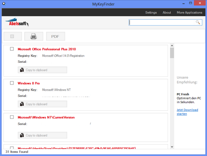This screenshot has width=207, height=156.
Task: Open More Applications menu
Action: (x=189, y=12)
